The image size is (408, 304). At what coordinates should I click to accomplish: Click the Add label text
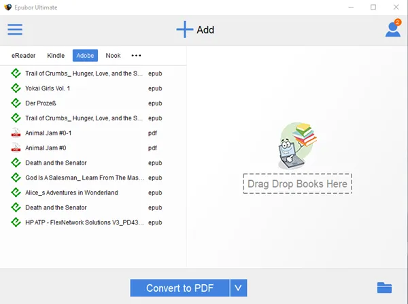[205, 30]
